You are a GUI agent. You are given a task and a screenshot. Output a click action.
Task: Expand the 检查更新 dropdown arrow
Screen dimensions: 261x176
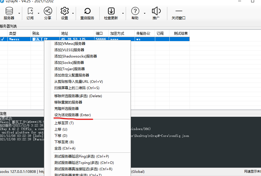123,13
